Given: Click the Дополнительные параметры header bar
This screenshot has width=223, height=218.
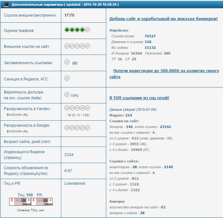Looking at the screenshot, I should pos(112,4).
